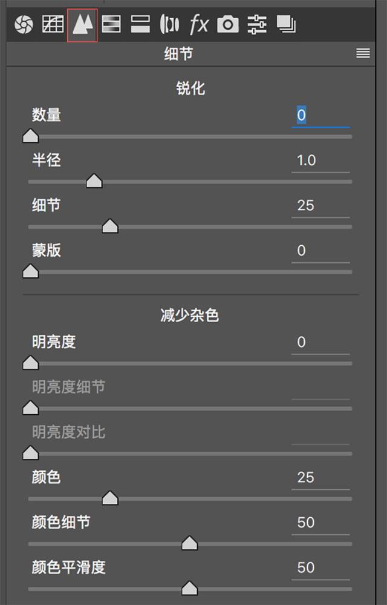Open the Snapshots panel
This screenshot has width=387, height=605.
tap(287, 24)
